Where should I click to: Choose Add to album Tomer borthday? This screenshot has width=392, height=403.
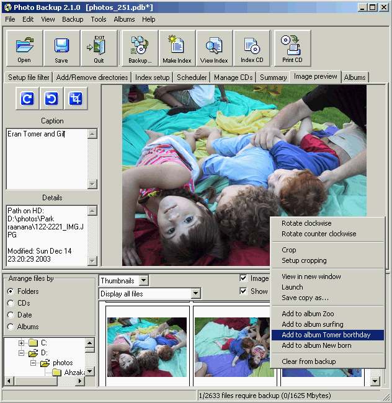click(326, 335)
